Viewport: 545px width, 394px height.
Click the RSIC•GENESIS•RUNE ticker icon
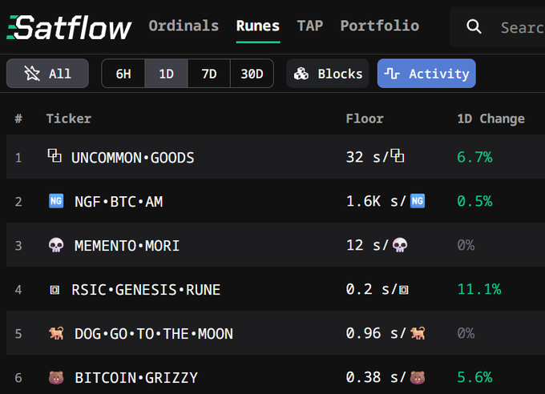(x=54, y=289)
